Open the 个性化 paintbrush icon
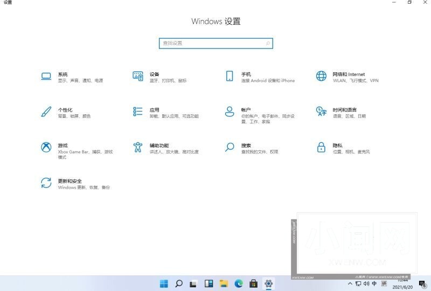This screenshot has height=291, width=431. pyautogui.click(x=46, y=112)
